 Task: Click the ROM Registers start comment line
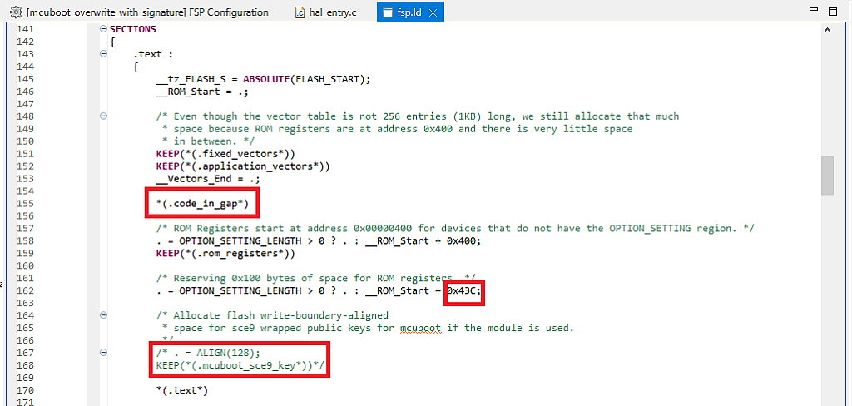tap(454, 228)
